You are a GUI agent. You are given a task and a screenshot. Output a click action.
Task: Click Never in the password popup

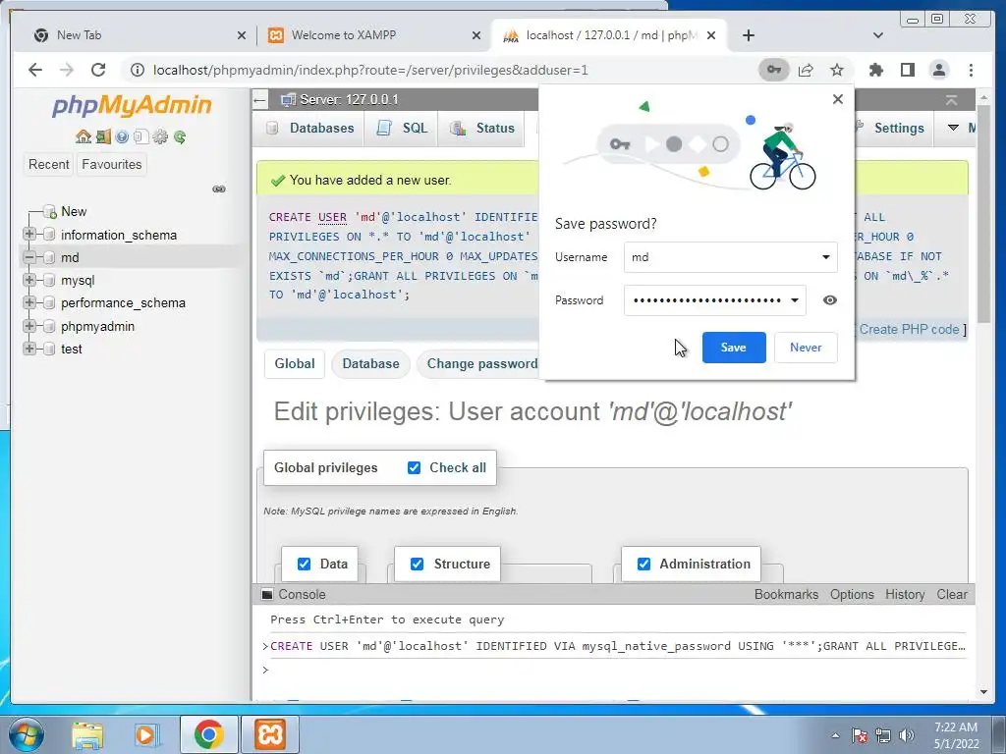806,348
